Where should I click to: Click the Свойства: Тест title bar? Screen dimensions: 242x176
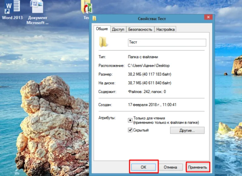(152, 19)
